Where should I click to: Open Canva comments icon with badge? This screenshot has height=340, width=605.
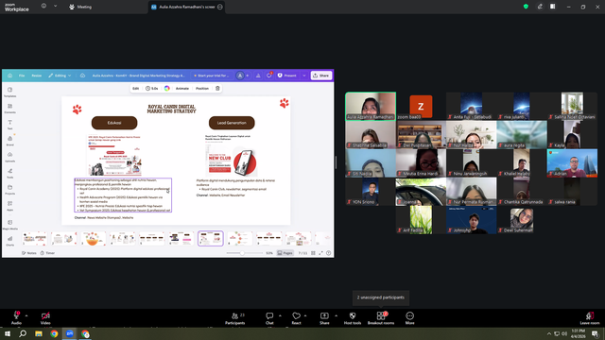click(269, 76)
